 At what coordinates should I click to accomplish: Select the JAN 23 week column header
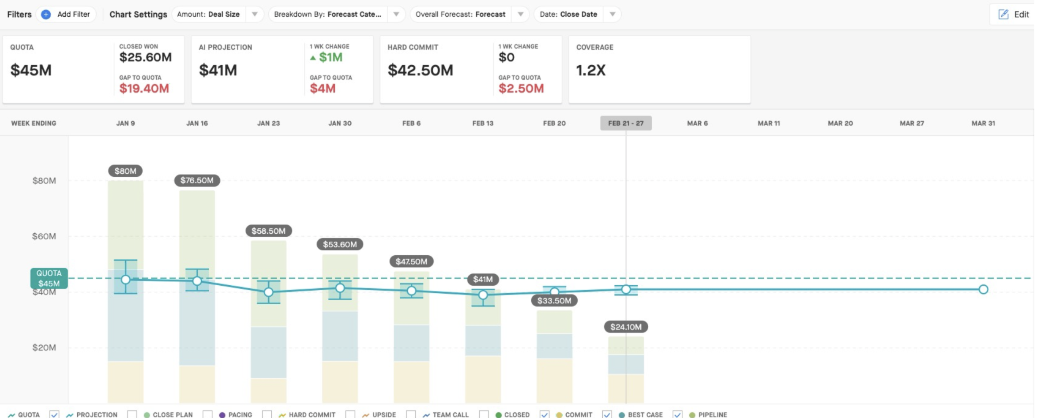[x=269, y=123]
